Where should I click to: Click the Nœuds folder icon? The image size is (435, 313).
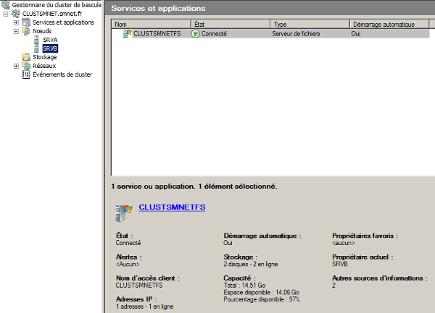click(x=27, y=31)
